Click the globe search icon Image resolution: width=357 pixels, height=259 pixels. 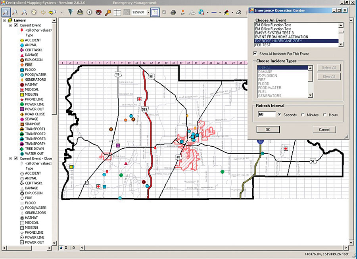[x=201, y=12]
